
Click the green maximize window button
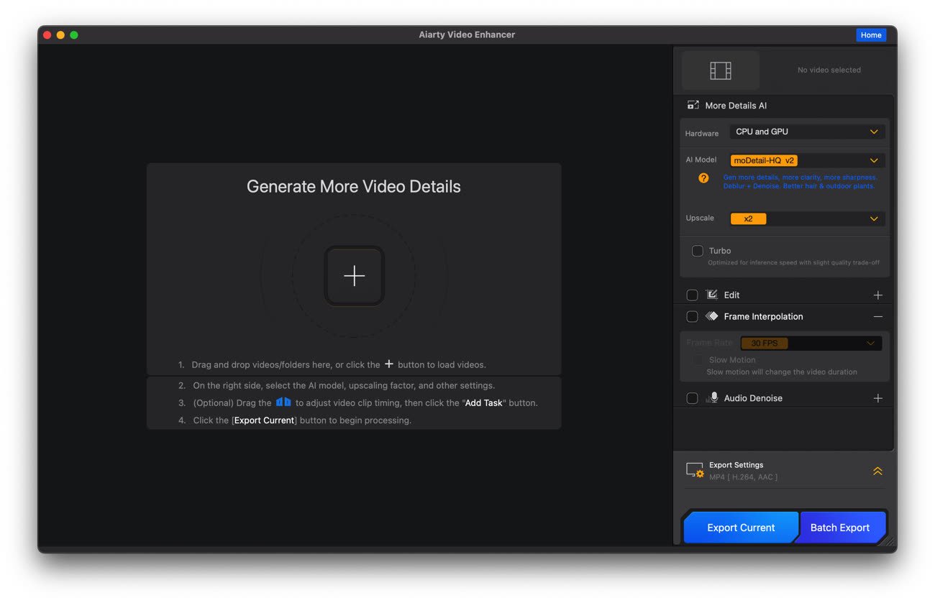pyautogui.click(x=74, y=34)
